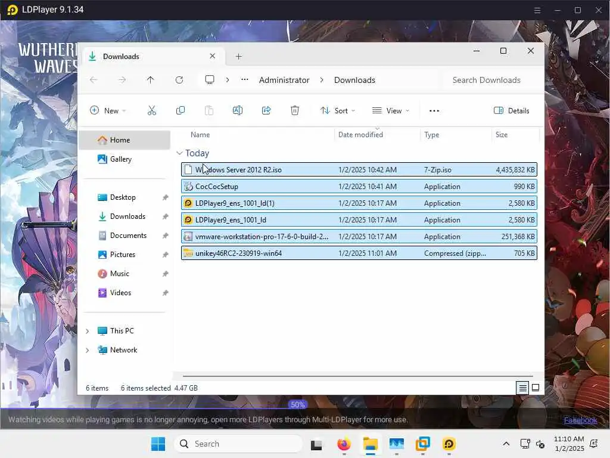
Task: Sort by Name column header
Action: tap(200, 135)
